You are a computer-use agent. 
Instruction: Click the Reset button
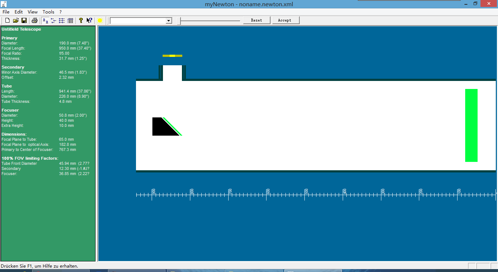tap(257, 20)
